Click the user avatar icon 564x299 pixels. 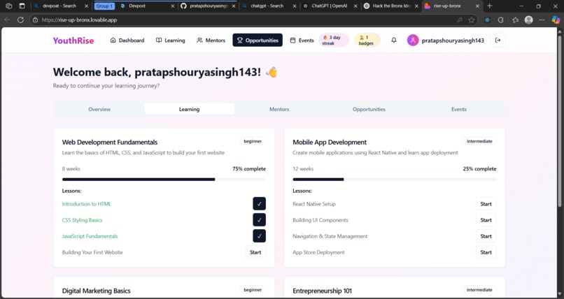(413, 41)
